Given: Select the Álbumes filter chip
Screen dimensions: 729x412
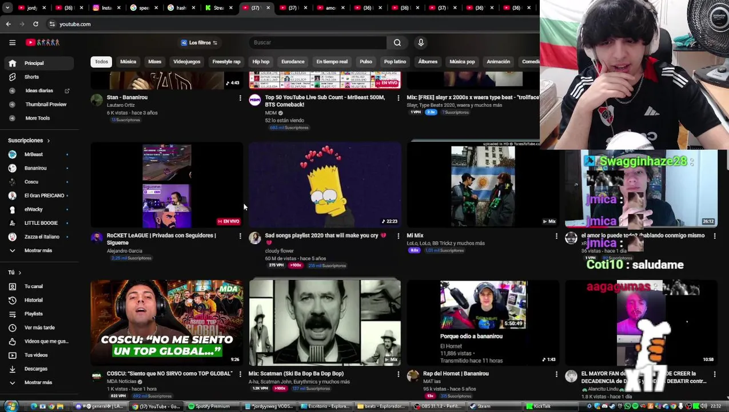Looking at the screenshot, I should coord(428,62).
